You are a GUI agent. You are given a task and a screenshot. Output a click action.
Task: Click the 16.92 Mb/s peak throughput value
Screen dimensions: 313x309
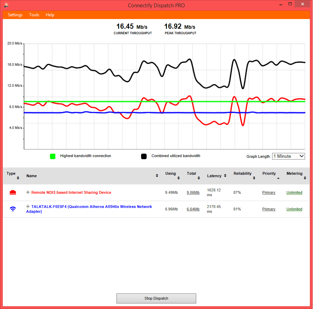click(180, 26)
